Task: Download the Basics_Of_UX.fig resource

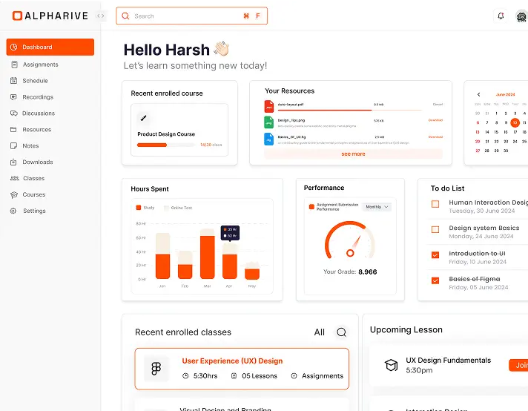Action: (x=435, y=137)
